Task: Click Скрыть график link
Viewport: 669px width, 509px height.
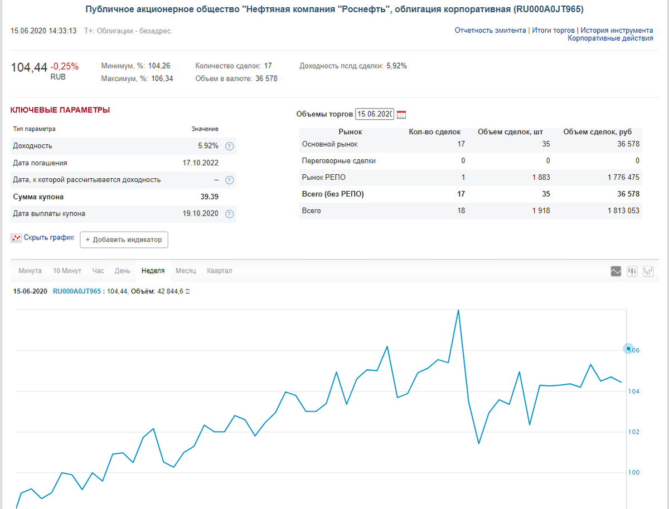Action: point(49,237)
